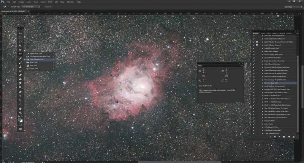Select the Paint Bucket tool
This screenshot has height=163, width=304.
(x=20, y=79)
